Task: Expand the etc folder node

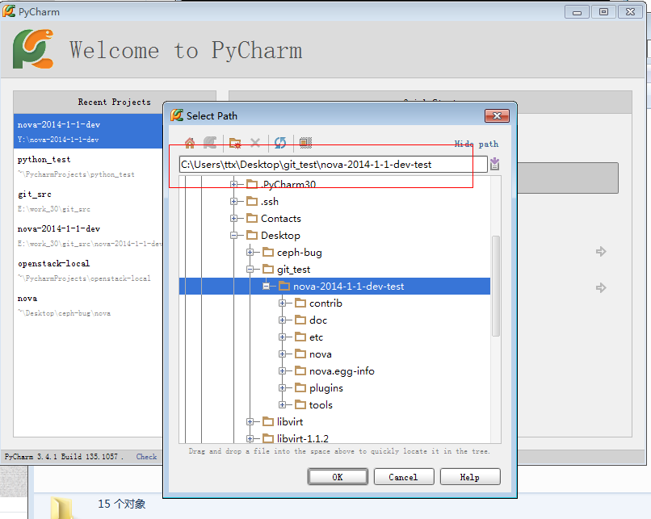Action: 283,337
